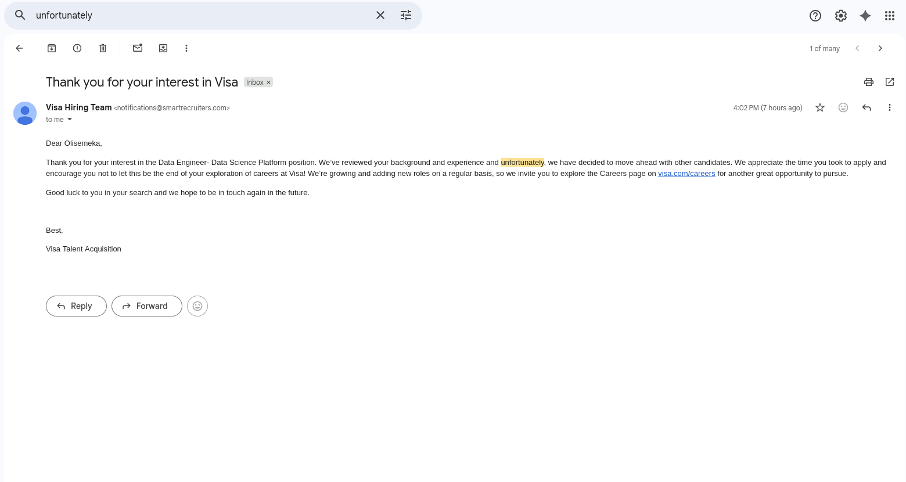The width and height of the screenshot is (906, 482).
Task: Clear the search query text
Action: [380, 16]
